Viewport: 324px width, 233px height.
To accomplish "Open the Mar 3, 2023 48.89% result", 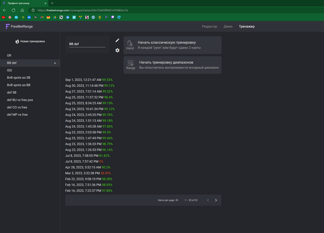I will point(88,173).
